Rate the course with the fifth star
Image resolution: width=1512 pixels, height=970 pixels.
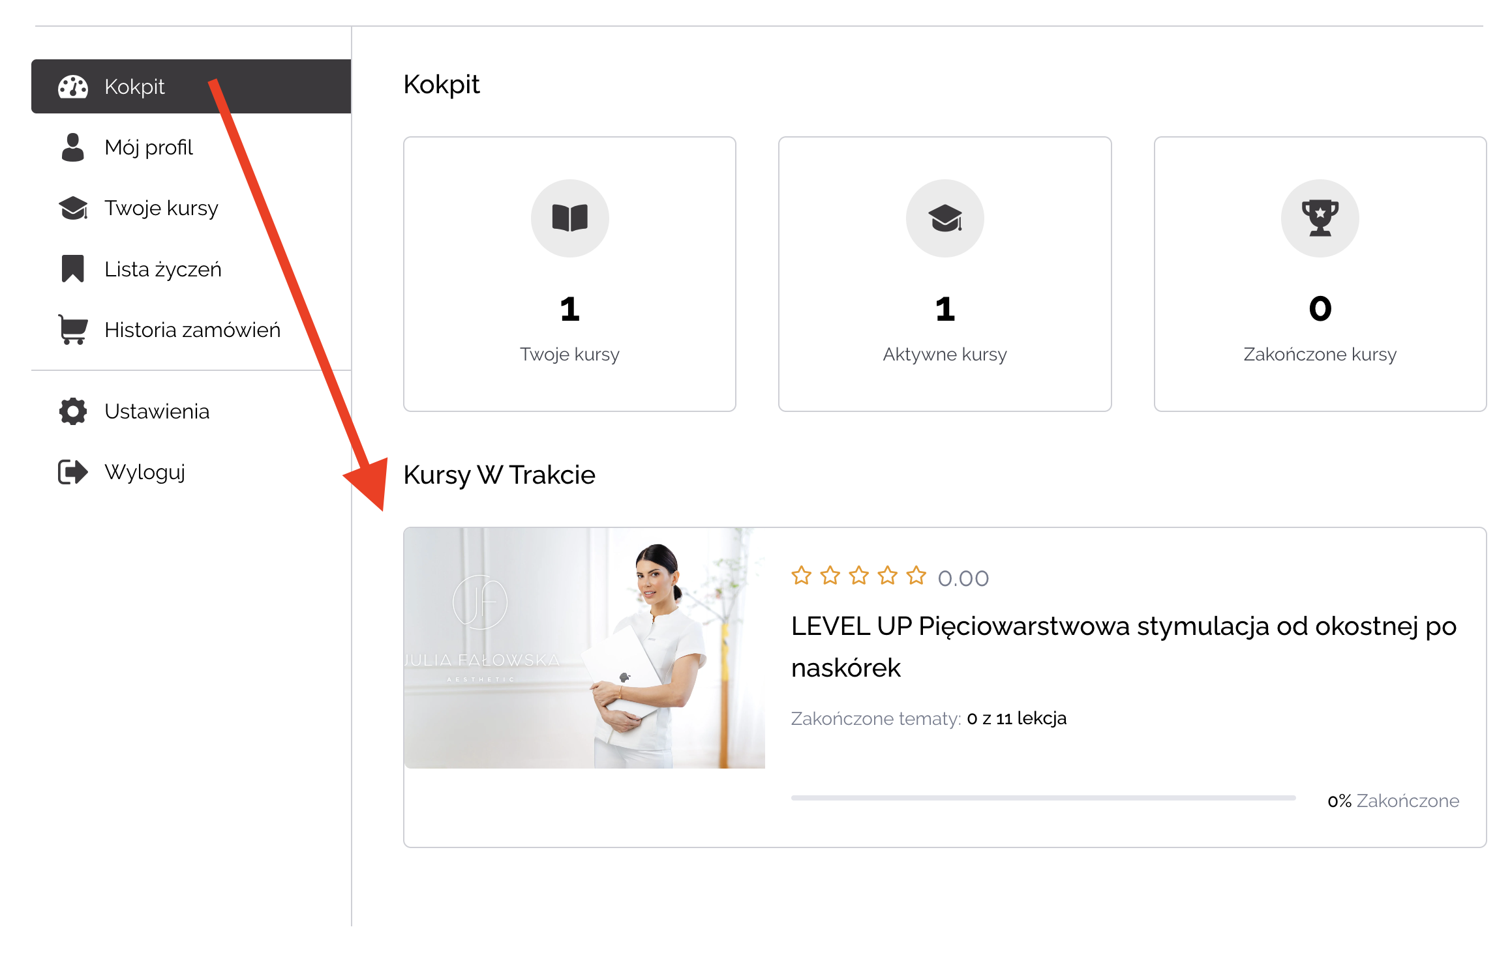tap(916, 576)
